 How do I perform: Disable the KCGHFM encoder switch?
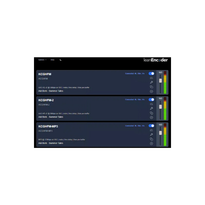coord(151,74)
